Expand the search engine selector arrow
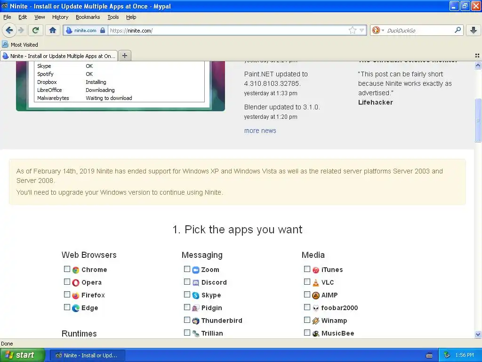 pos(383,30)
